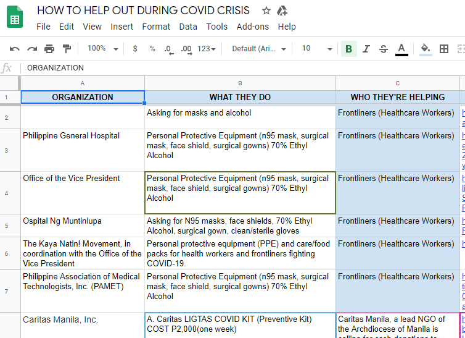The width and height of the screenshot is (465, 338).
Task: Open the font family dropdown
Action: point(259,49)
